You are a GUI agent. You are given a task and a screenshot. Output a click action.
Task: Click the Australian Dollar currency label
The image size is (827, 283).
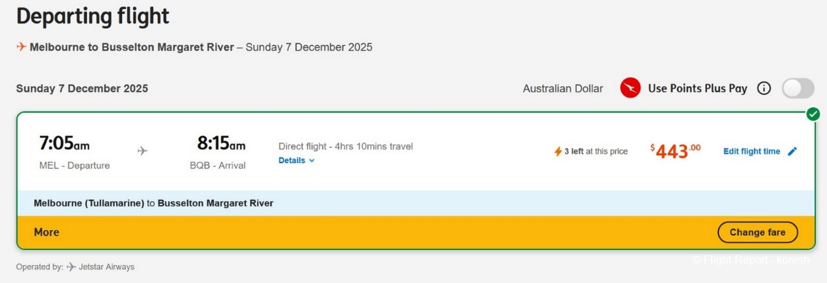coord(562,88)
